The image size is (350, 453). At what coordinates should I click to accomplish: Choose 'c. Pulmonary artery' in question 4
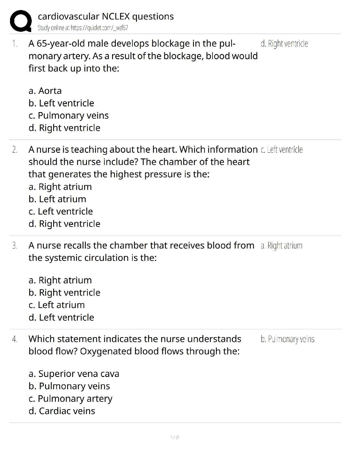[x=70, y=398]
